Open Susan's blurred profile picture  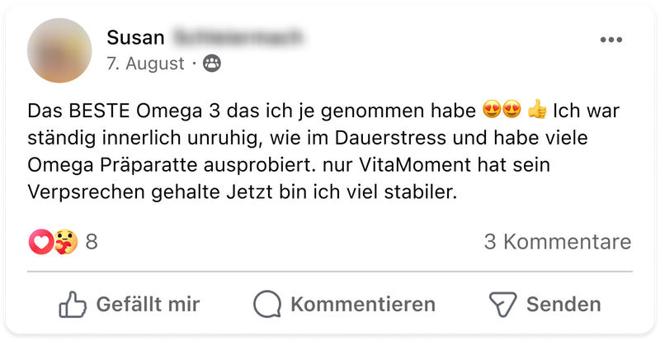tap(59, 50)
